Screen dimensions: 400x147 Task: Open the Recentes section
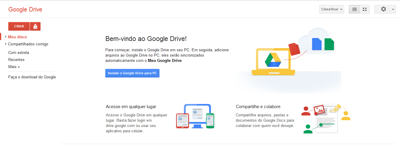pos(16,60)
